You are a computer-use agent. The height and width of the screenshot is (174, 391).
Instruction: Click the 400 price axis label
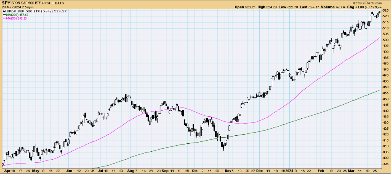(x=385, y=158)
